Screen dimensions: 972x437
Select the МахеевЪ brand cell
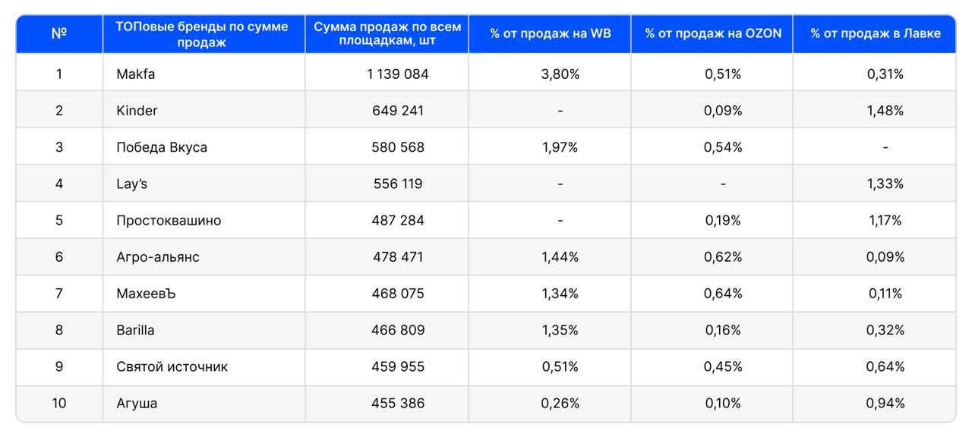pos(146,294)
